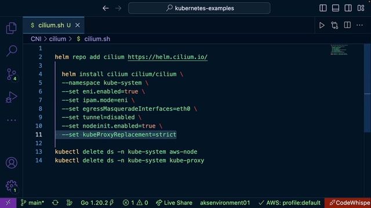Open remote window indicator

coord(8,203)
